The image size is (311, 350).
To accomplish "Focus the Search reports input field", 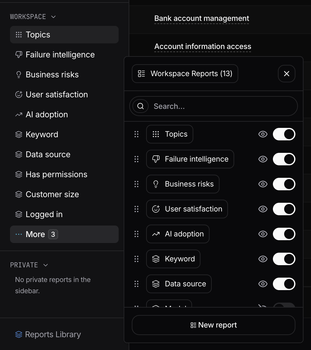I will click(213, 106).
